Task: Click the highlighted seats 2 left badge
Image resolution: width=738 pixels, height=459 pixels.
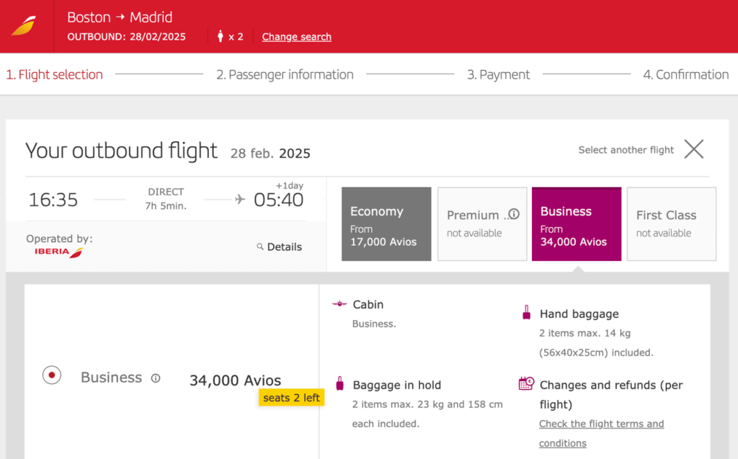Action: (x=290, y=397)
